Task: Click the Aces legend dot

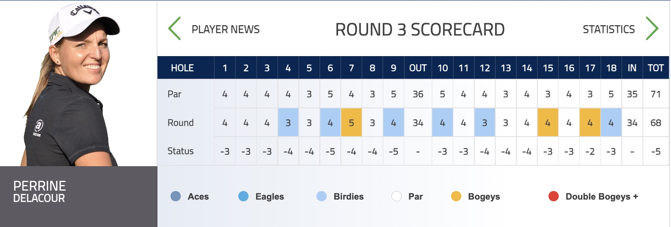Action: [175, 197]
